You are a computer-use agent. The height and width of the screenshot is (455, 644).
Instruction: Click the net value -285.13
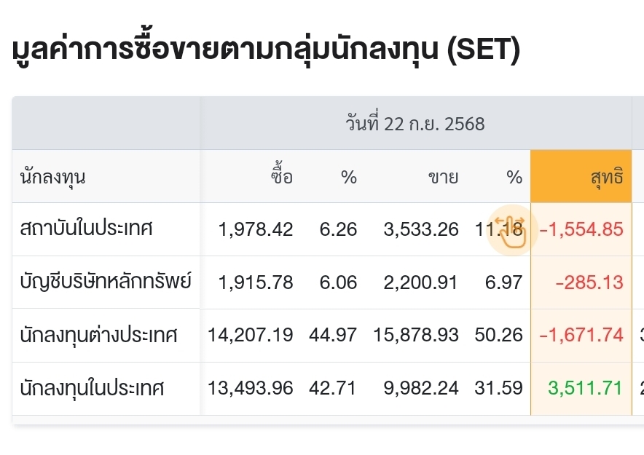tap(589, 282)
